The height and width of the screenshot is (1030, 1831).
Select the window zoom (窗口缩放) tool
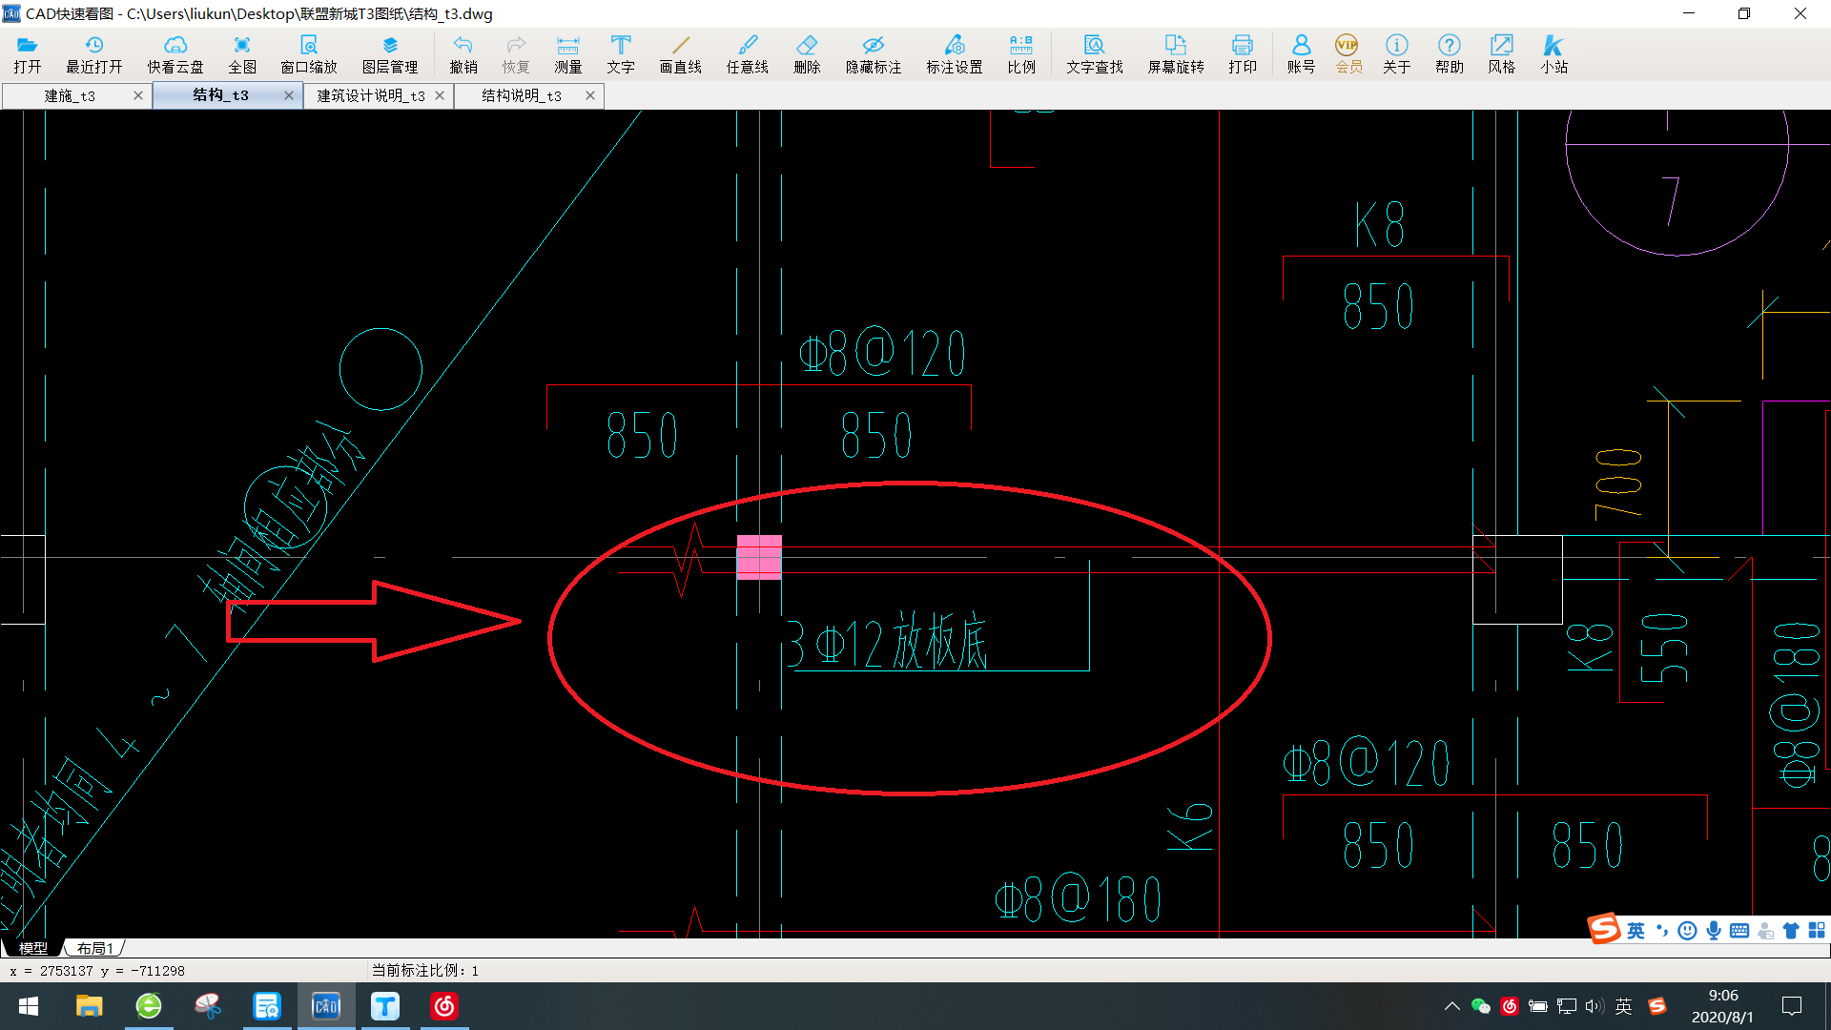tap(308, 53)
